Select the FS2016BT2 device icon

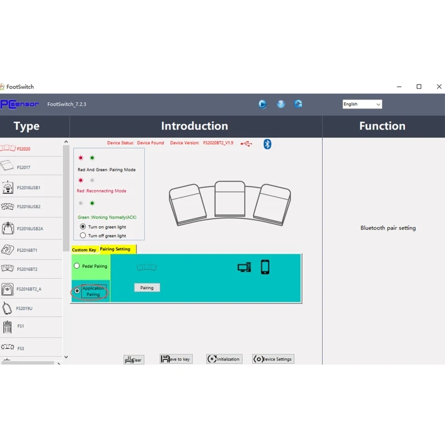[7, 268]
